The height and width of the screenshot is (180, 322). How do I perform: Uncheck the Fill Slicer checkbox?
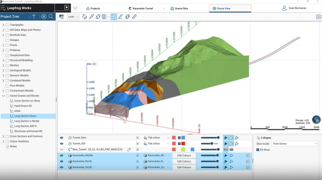[x=258, y=150]
